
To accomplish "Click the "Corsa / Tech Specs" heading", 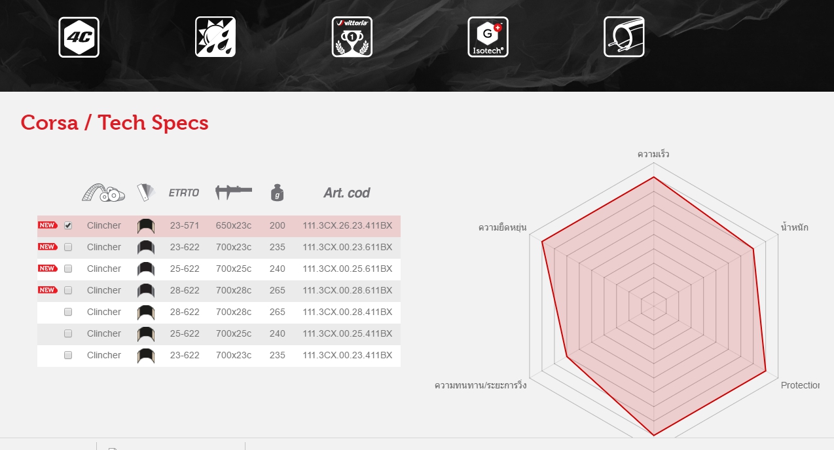I will pyautogui.click(x=115, y=122).
